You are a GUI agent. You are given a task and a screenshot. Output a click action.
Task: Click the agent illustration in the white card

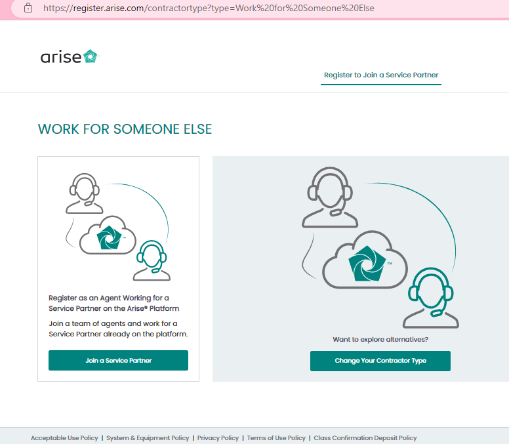tap(118, 227)
